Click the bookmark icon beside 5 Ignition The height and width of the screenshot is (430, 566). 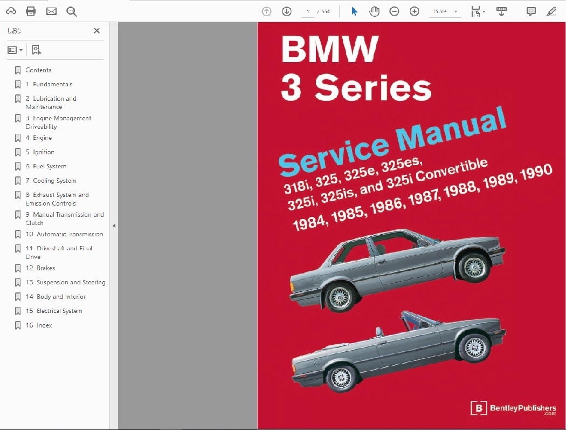coord(18,152)
